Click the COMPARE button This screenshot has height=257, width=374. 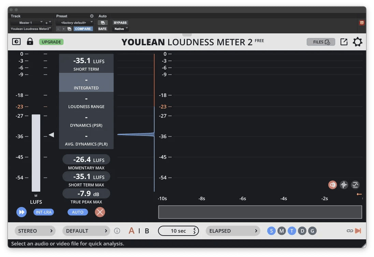pos(83,29)
